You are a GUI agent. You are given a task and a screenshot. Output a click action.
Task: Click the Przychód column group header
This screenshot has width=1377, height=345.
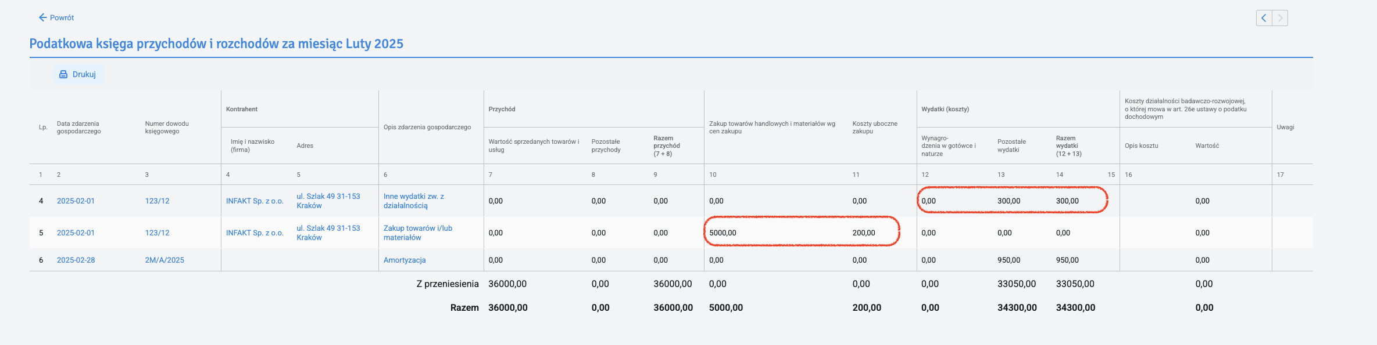[x=502, y=109]
